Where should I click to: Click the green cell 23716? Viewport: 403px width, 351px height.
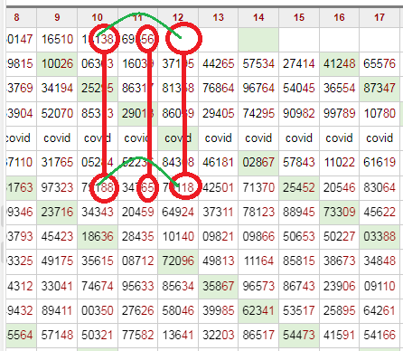pyautogui.click(x=57, y=213)
